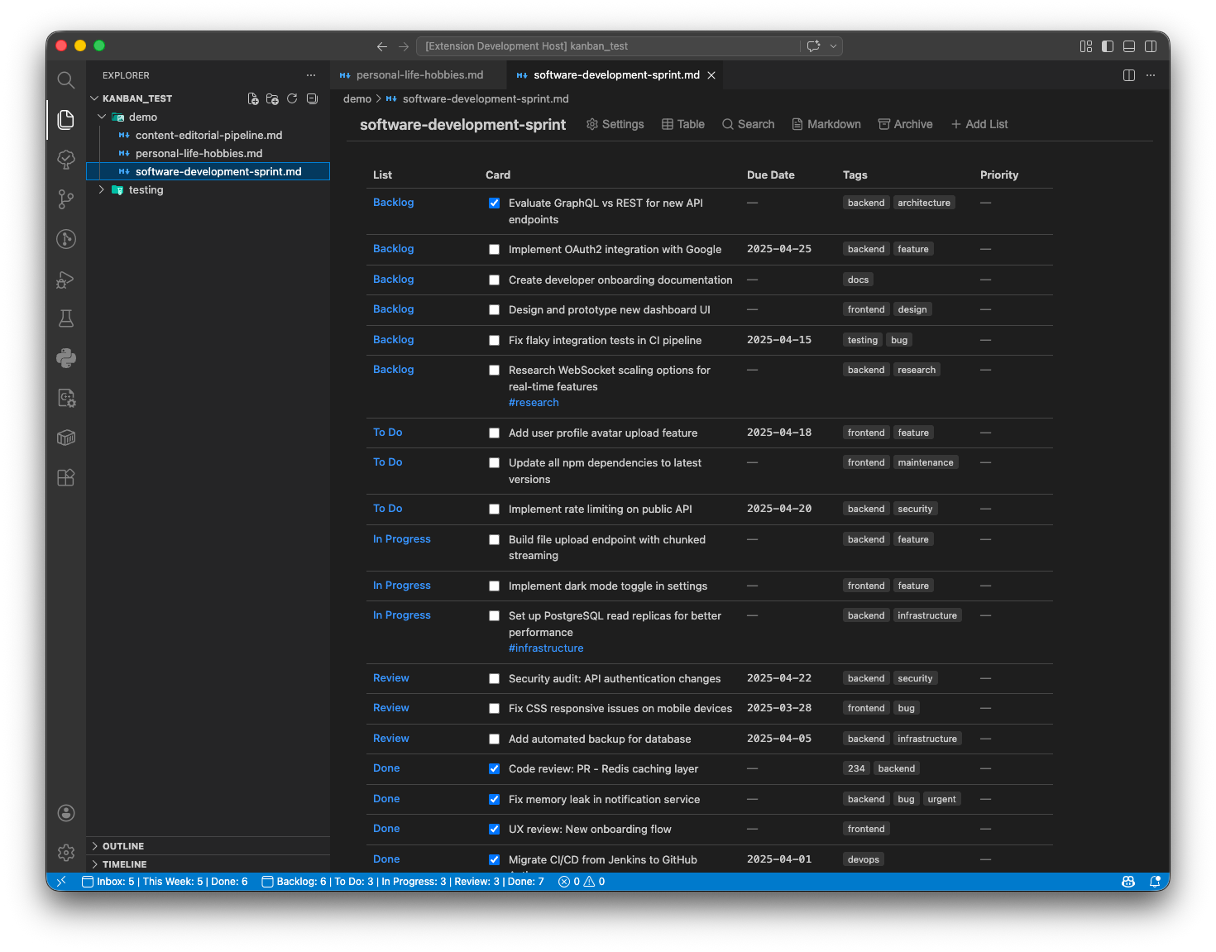Open board Search
The height and width of the screenshot is (952, 1216).
748,124
